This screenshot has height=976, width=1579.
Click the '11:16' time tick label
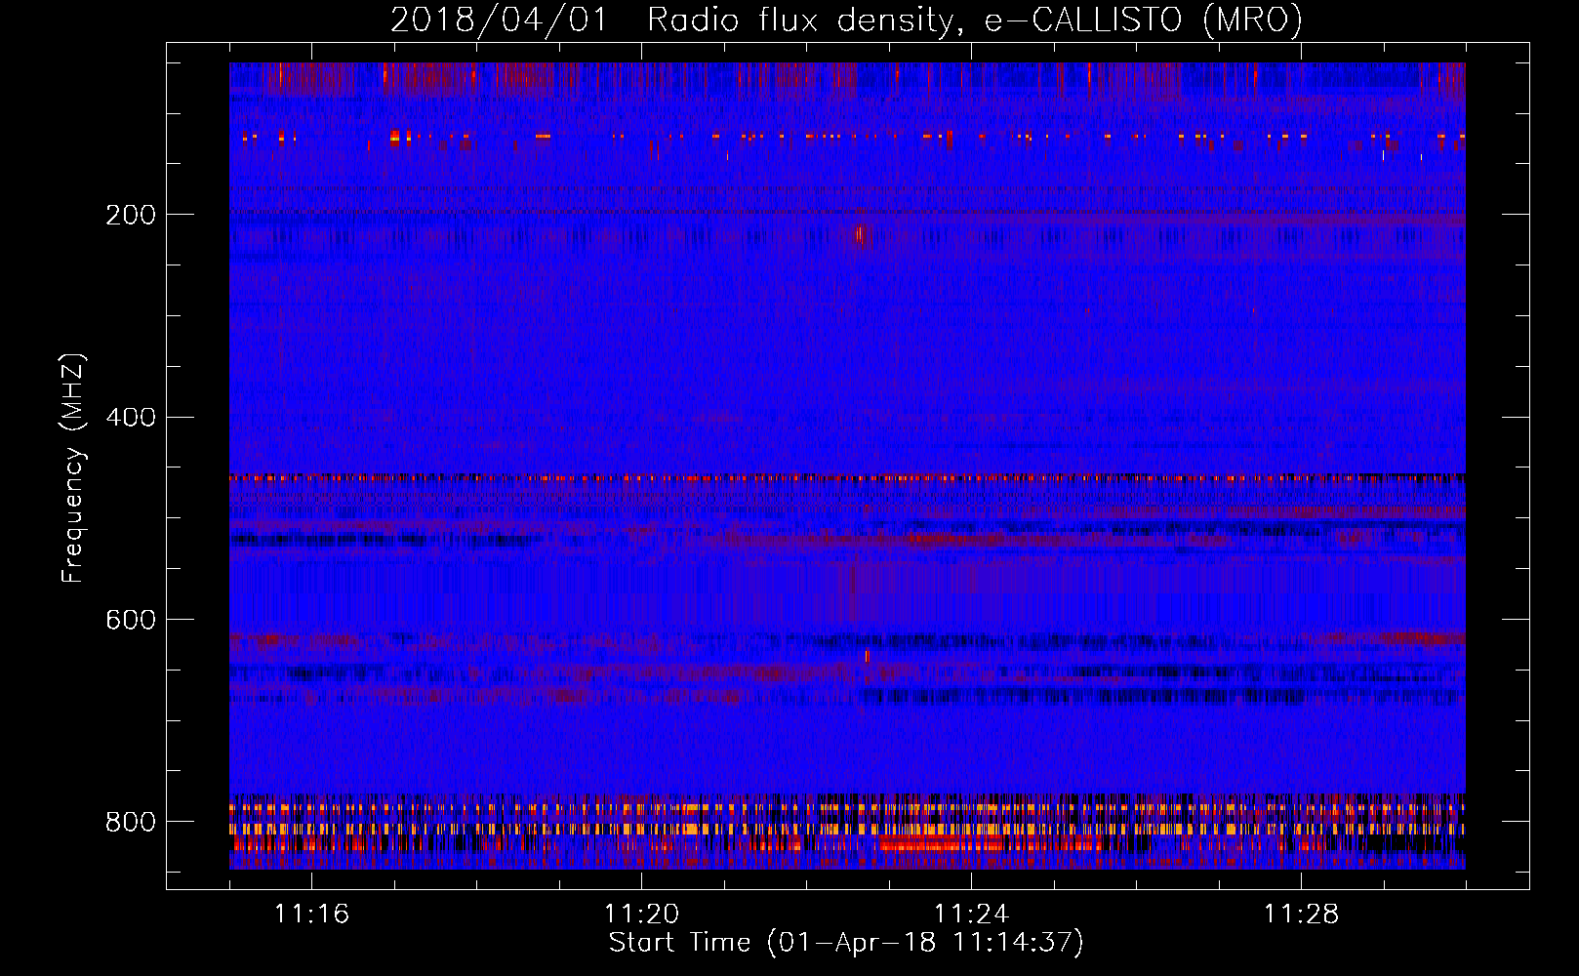tap(311, 915)
